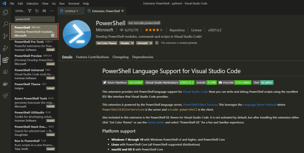Open the Explorer view in activity bar

5,12
